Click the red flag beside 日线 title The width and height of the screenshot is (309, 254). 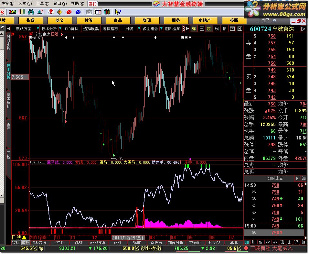tap(62, 35)
